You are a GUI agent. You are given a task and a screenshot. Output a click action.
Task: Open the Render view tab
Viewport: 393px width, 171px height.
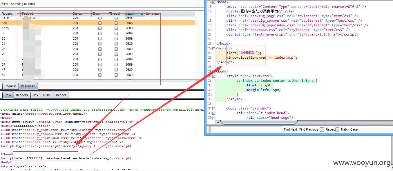coord(61,95)
